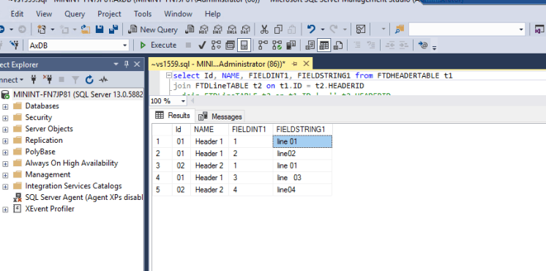Click the Disconnect plug icon in Object Explorer
The width and height of the screenshot is (546, 271).
[48, 80]
